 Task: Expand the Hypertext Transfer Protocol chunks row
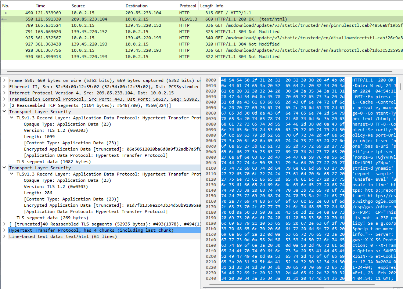click(4, 230)
